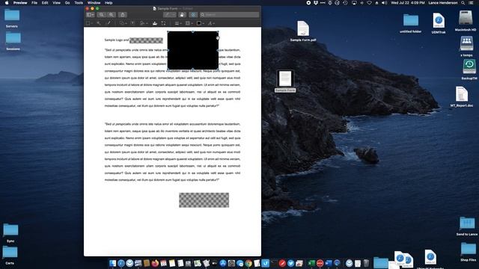The image size is (479, 269).
Task: Select the Sketch pen tool
Action: (x=108, y=23)
